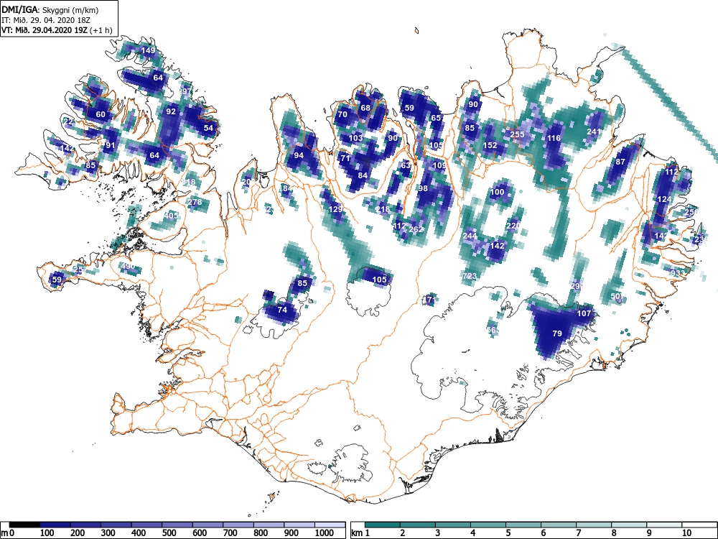This screenshot has height=539, width=718.
Task: Click the map value '241'
Action: coord(594,132)
